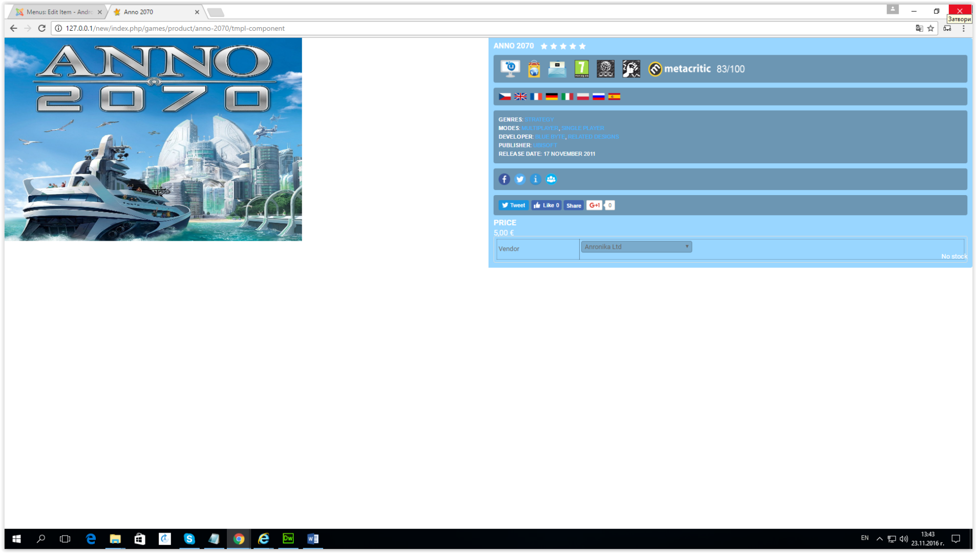Screen dimensions: 976x553
Task: Select the British flag language icon
Action: [x=520, y=96]
